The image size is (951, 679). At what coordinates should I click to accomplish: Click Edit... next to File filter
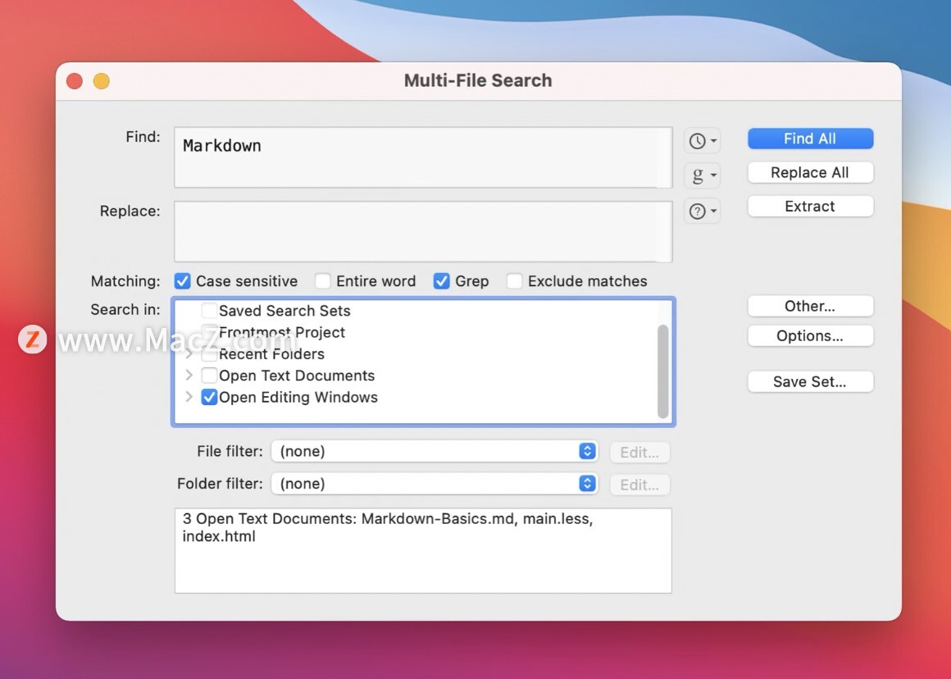(x=639, y=452)
